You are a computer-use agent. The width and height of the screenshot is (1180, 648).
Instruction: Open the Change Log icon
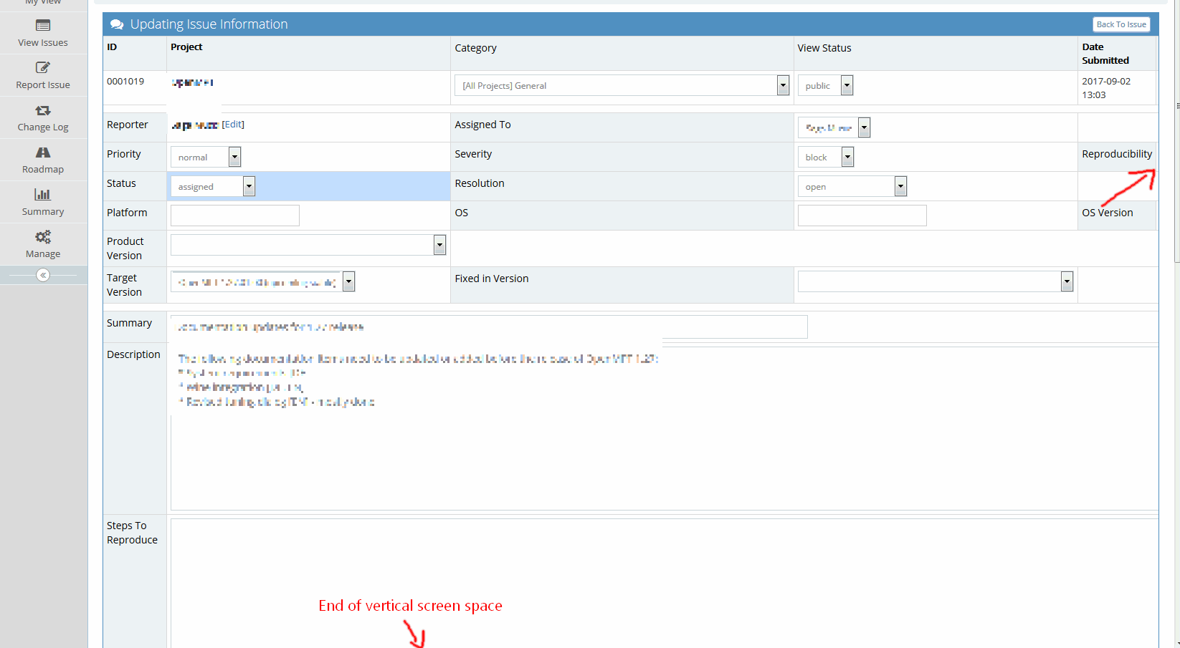(43, 110)
